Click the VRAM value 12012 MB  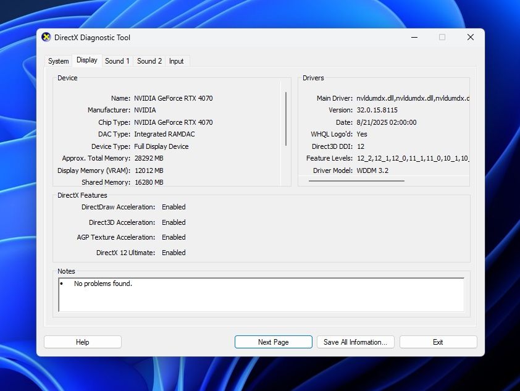pyautogui.click(x=149, y=170)
